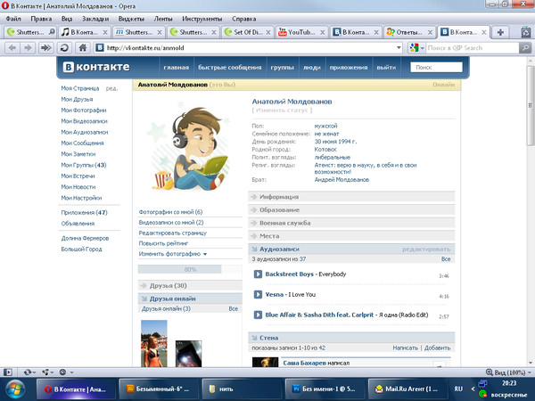Open the Windows Start button
The width and height of the screenshot is (535, 401).
[x=14, y=389]
